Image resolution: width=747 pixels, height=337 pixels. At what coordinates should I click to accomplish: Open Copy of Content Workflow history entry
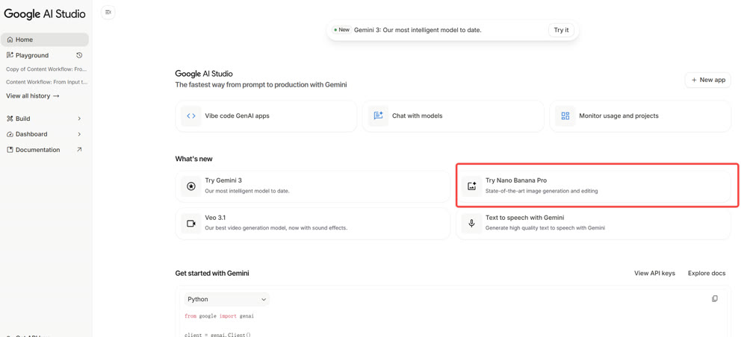coord(46,69)
